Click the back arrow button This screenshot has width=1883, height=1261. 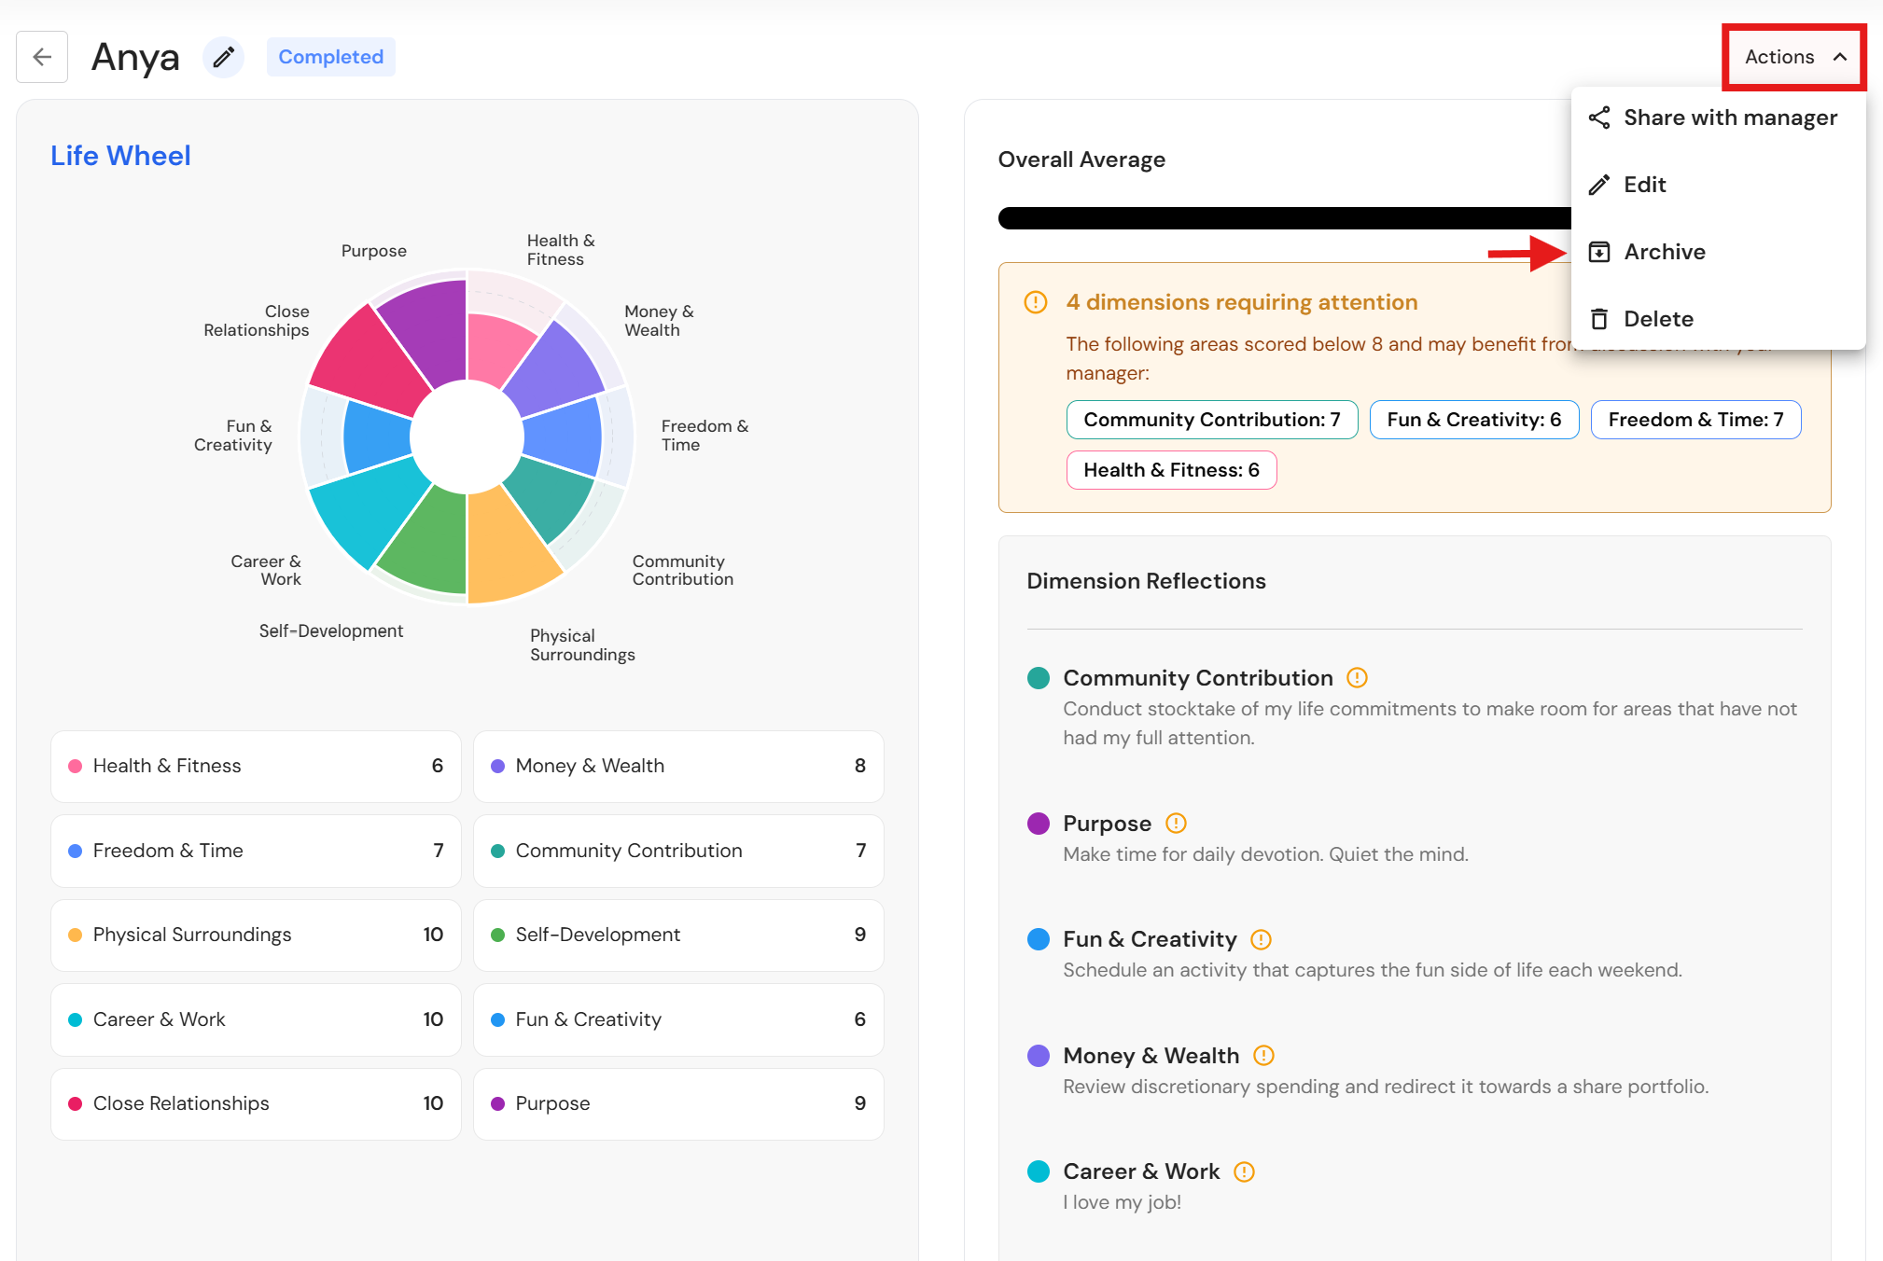[x=42, y=57]
